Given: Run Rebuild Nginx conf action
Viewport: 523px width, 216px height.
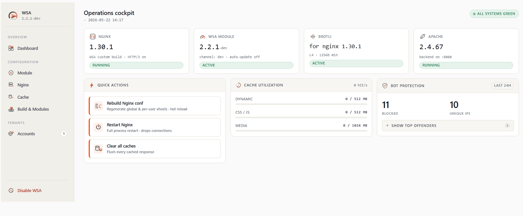Looking at the screenshot, I should pyautogui.click(x=155, y=106).
